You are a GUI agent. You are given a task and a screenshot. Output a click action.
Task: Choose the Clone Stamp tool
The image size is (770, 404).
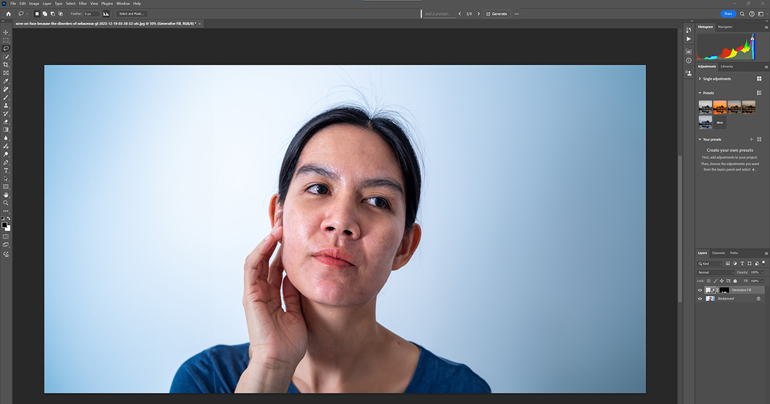[x=6, y=105]
